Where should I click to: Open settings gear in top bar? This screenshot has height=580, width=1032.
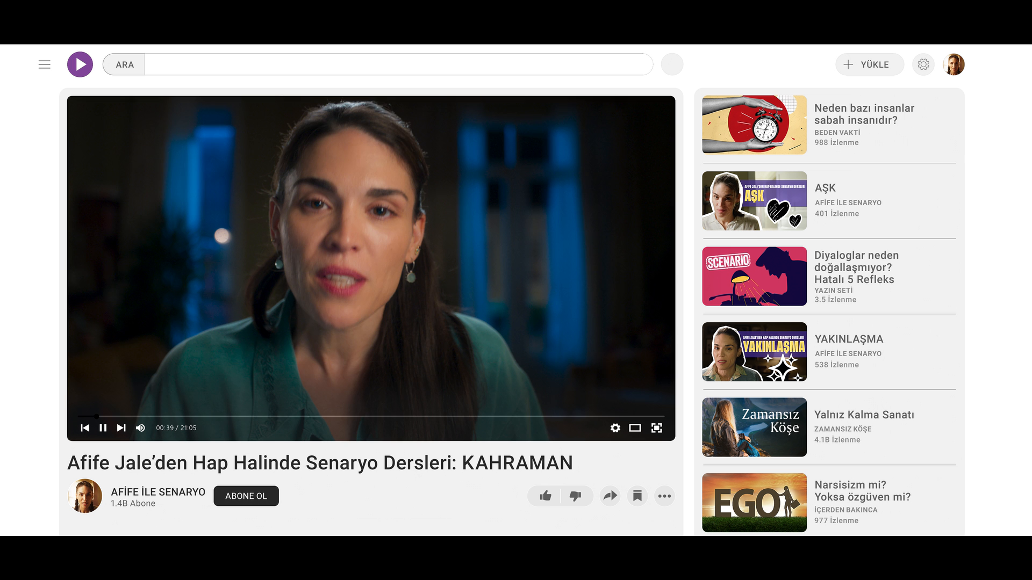[923, 64]
